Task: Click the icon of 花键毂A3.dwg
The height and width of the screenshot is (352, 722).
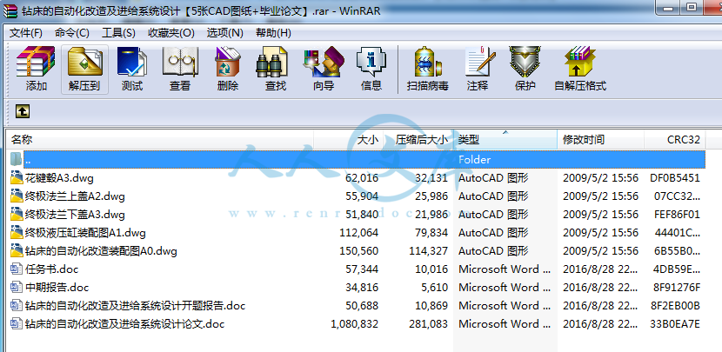Action: pyautogui.click(x=17, y=177)
